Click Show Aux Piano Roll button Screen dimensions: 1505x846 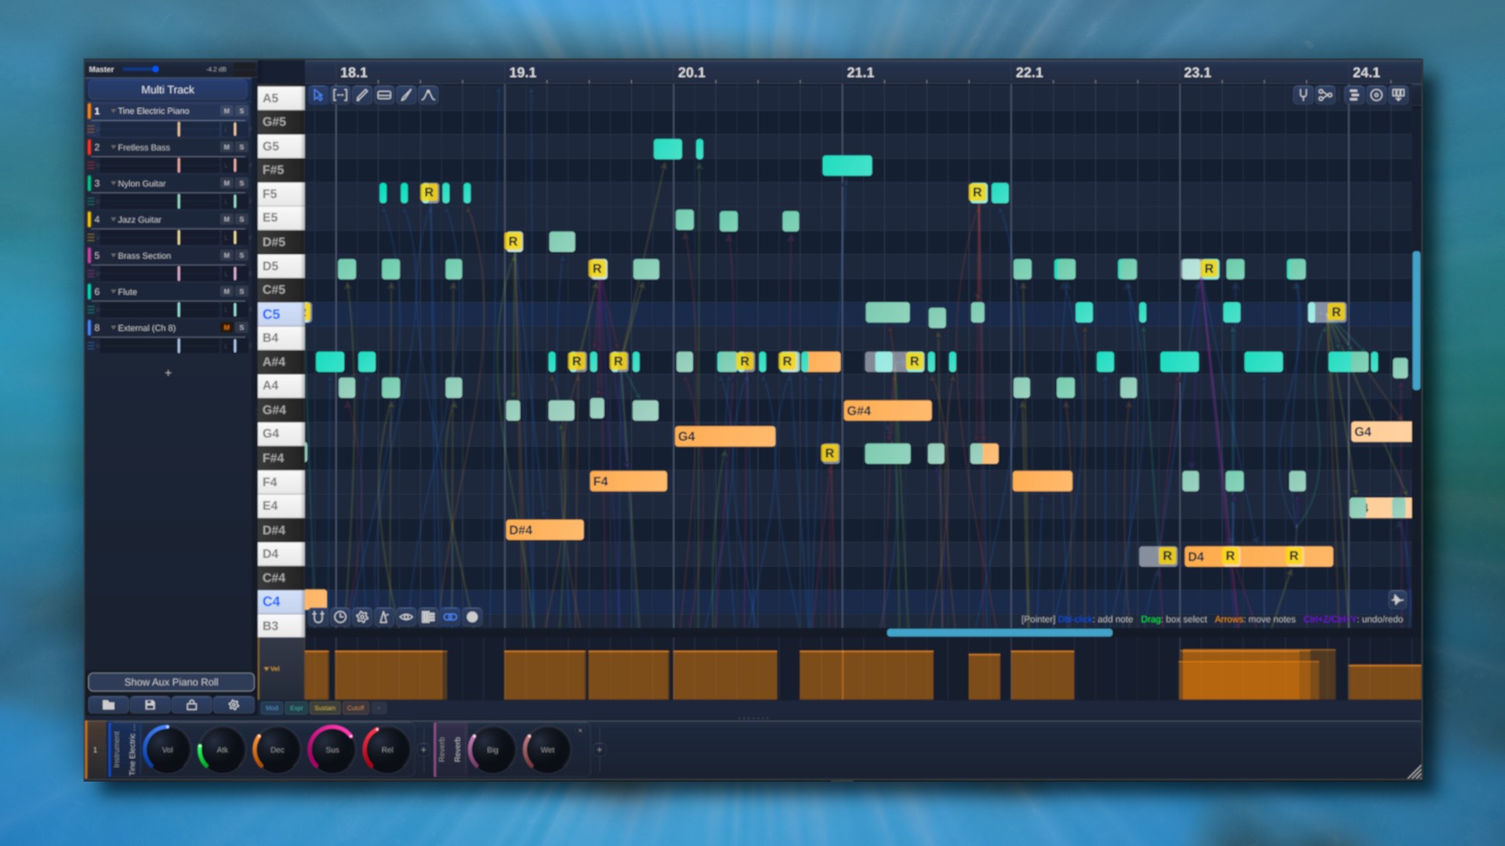pos(171,682)
